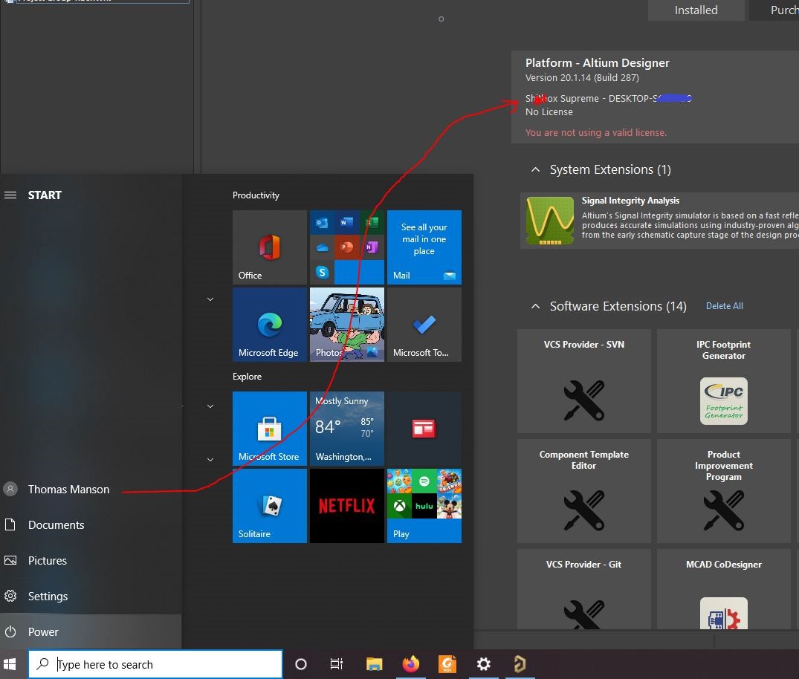Screen dimensions: 799x679
Task: Click the Platform - Altium Designer title
Action: 598,62
